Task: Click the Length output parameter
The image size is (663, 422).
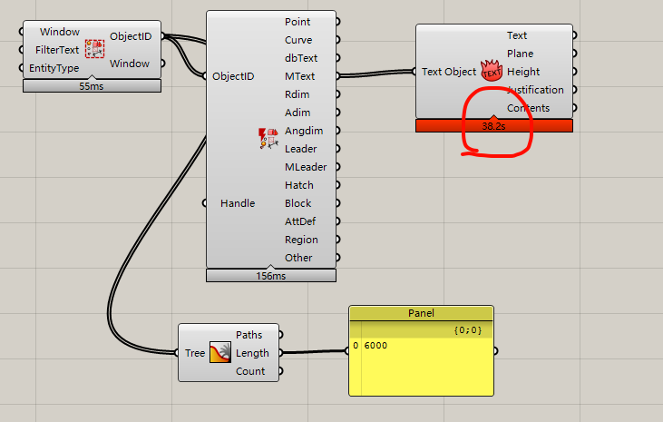Action: click(x=252, y=353)
